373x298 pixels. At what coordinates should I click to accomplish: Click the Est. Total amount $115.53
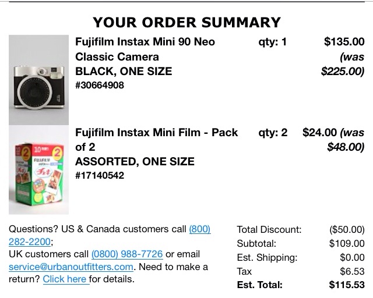(x=347, y=285)
